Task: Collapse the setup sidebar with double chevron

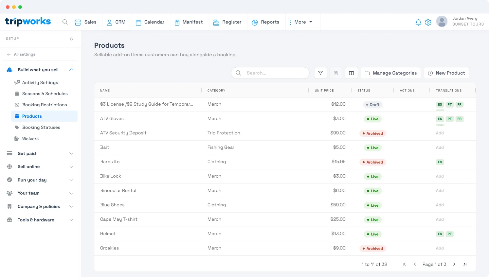Action: coord(72,39)
